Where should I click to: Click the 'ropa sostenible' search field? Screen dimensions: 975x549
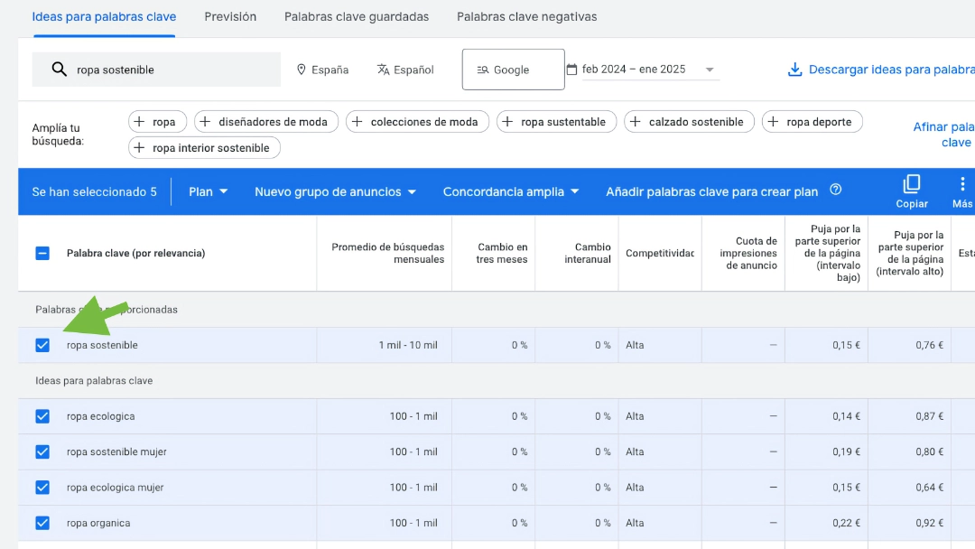click(157, 70)
